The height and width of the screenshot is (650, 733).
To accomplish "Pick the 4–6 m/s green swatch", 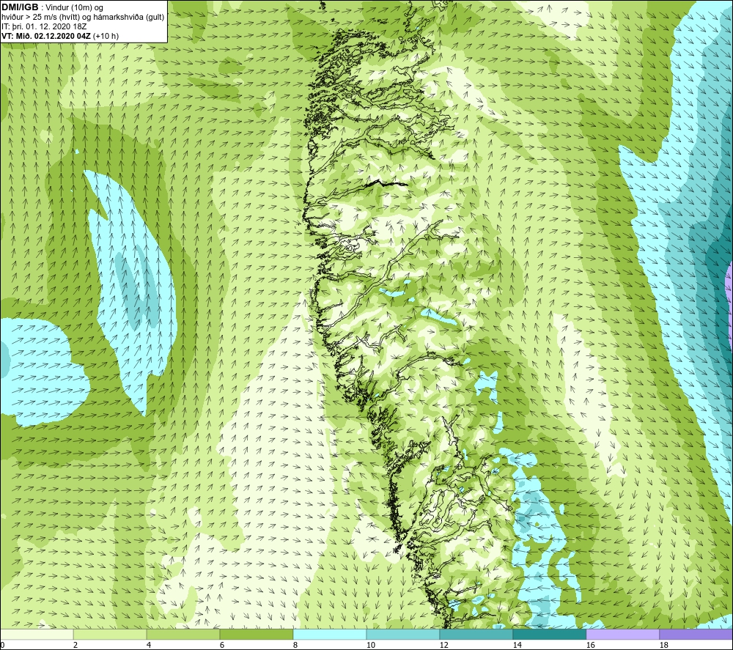I will point(183,634).
